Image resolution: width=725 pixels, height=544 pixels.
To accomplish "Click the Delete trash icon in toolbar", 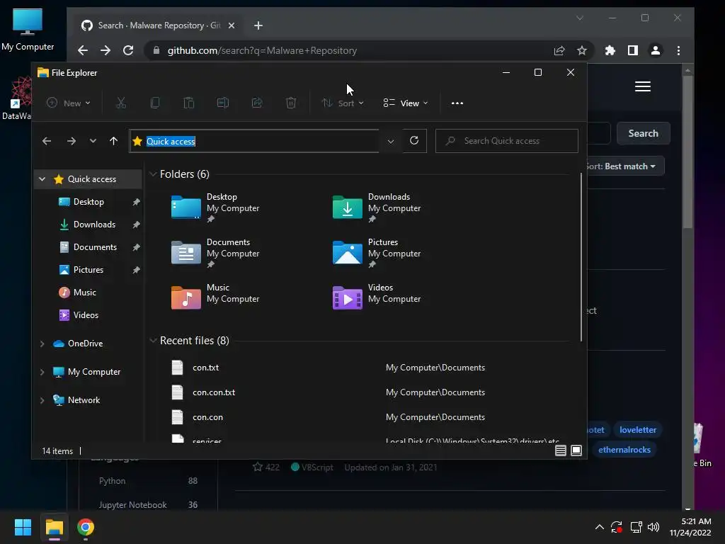I will 291,103.
